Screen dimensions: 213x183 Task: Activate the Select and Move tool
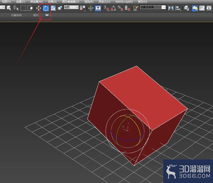[38, 8]
